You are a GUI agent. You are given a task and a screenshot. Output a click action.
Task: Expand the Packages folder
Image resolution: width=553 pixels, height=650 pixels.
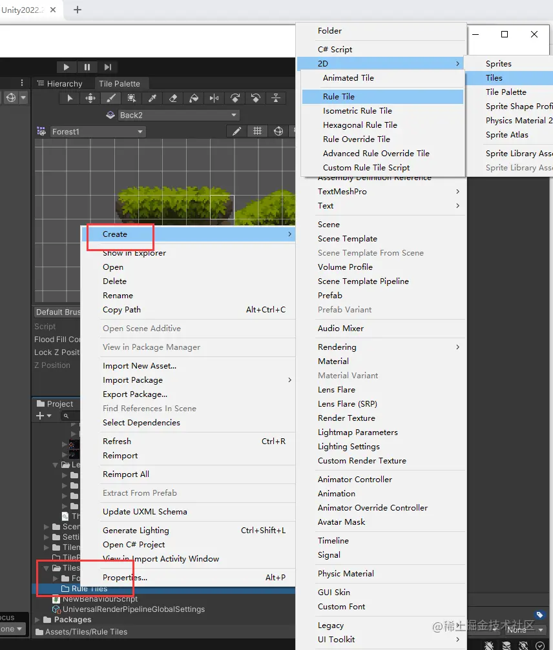click(x=37, y=620)
